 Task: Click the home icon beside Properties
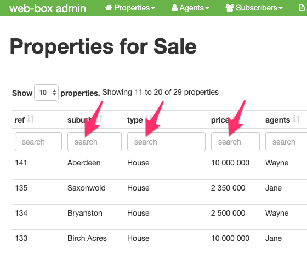[x=109, y=8]
